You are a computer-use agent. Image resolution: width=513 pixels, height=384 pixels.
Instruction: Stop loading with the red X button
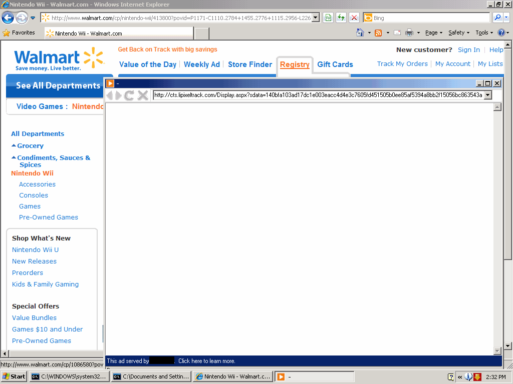pyautogui.click(x=354, y=18)
